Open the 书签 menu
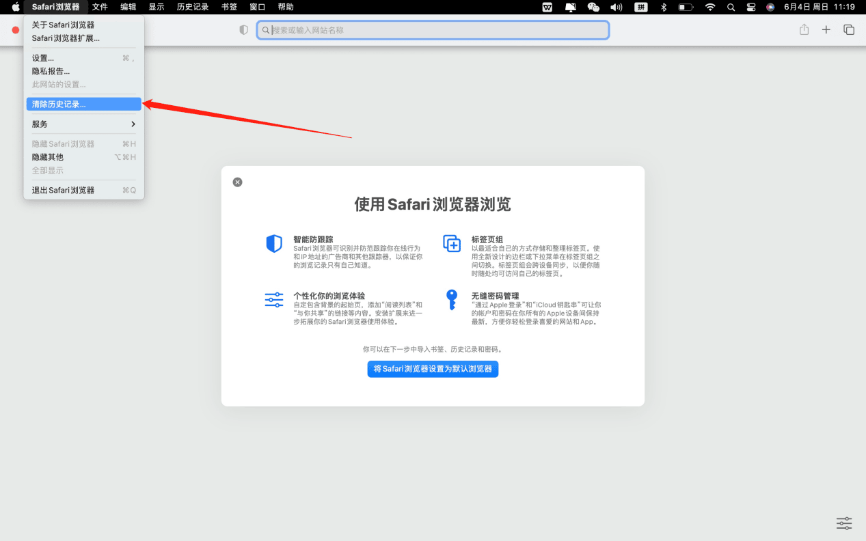This screenshot has height=541, width=866. click(230, 7)
